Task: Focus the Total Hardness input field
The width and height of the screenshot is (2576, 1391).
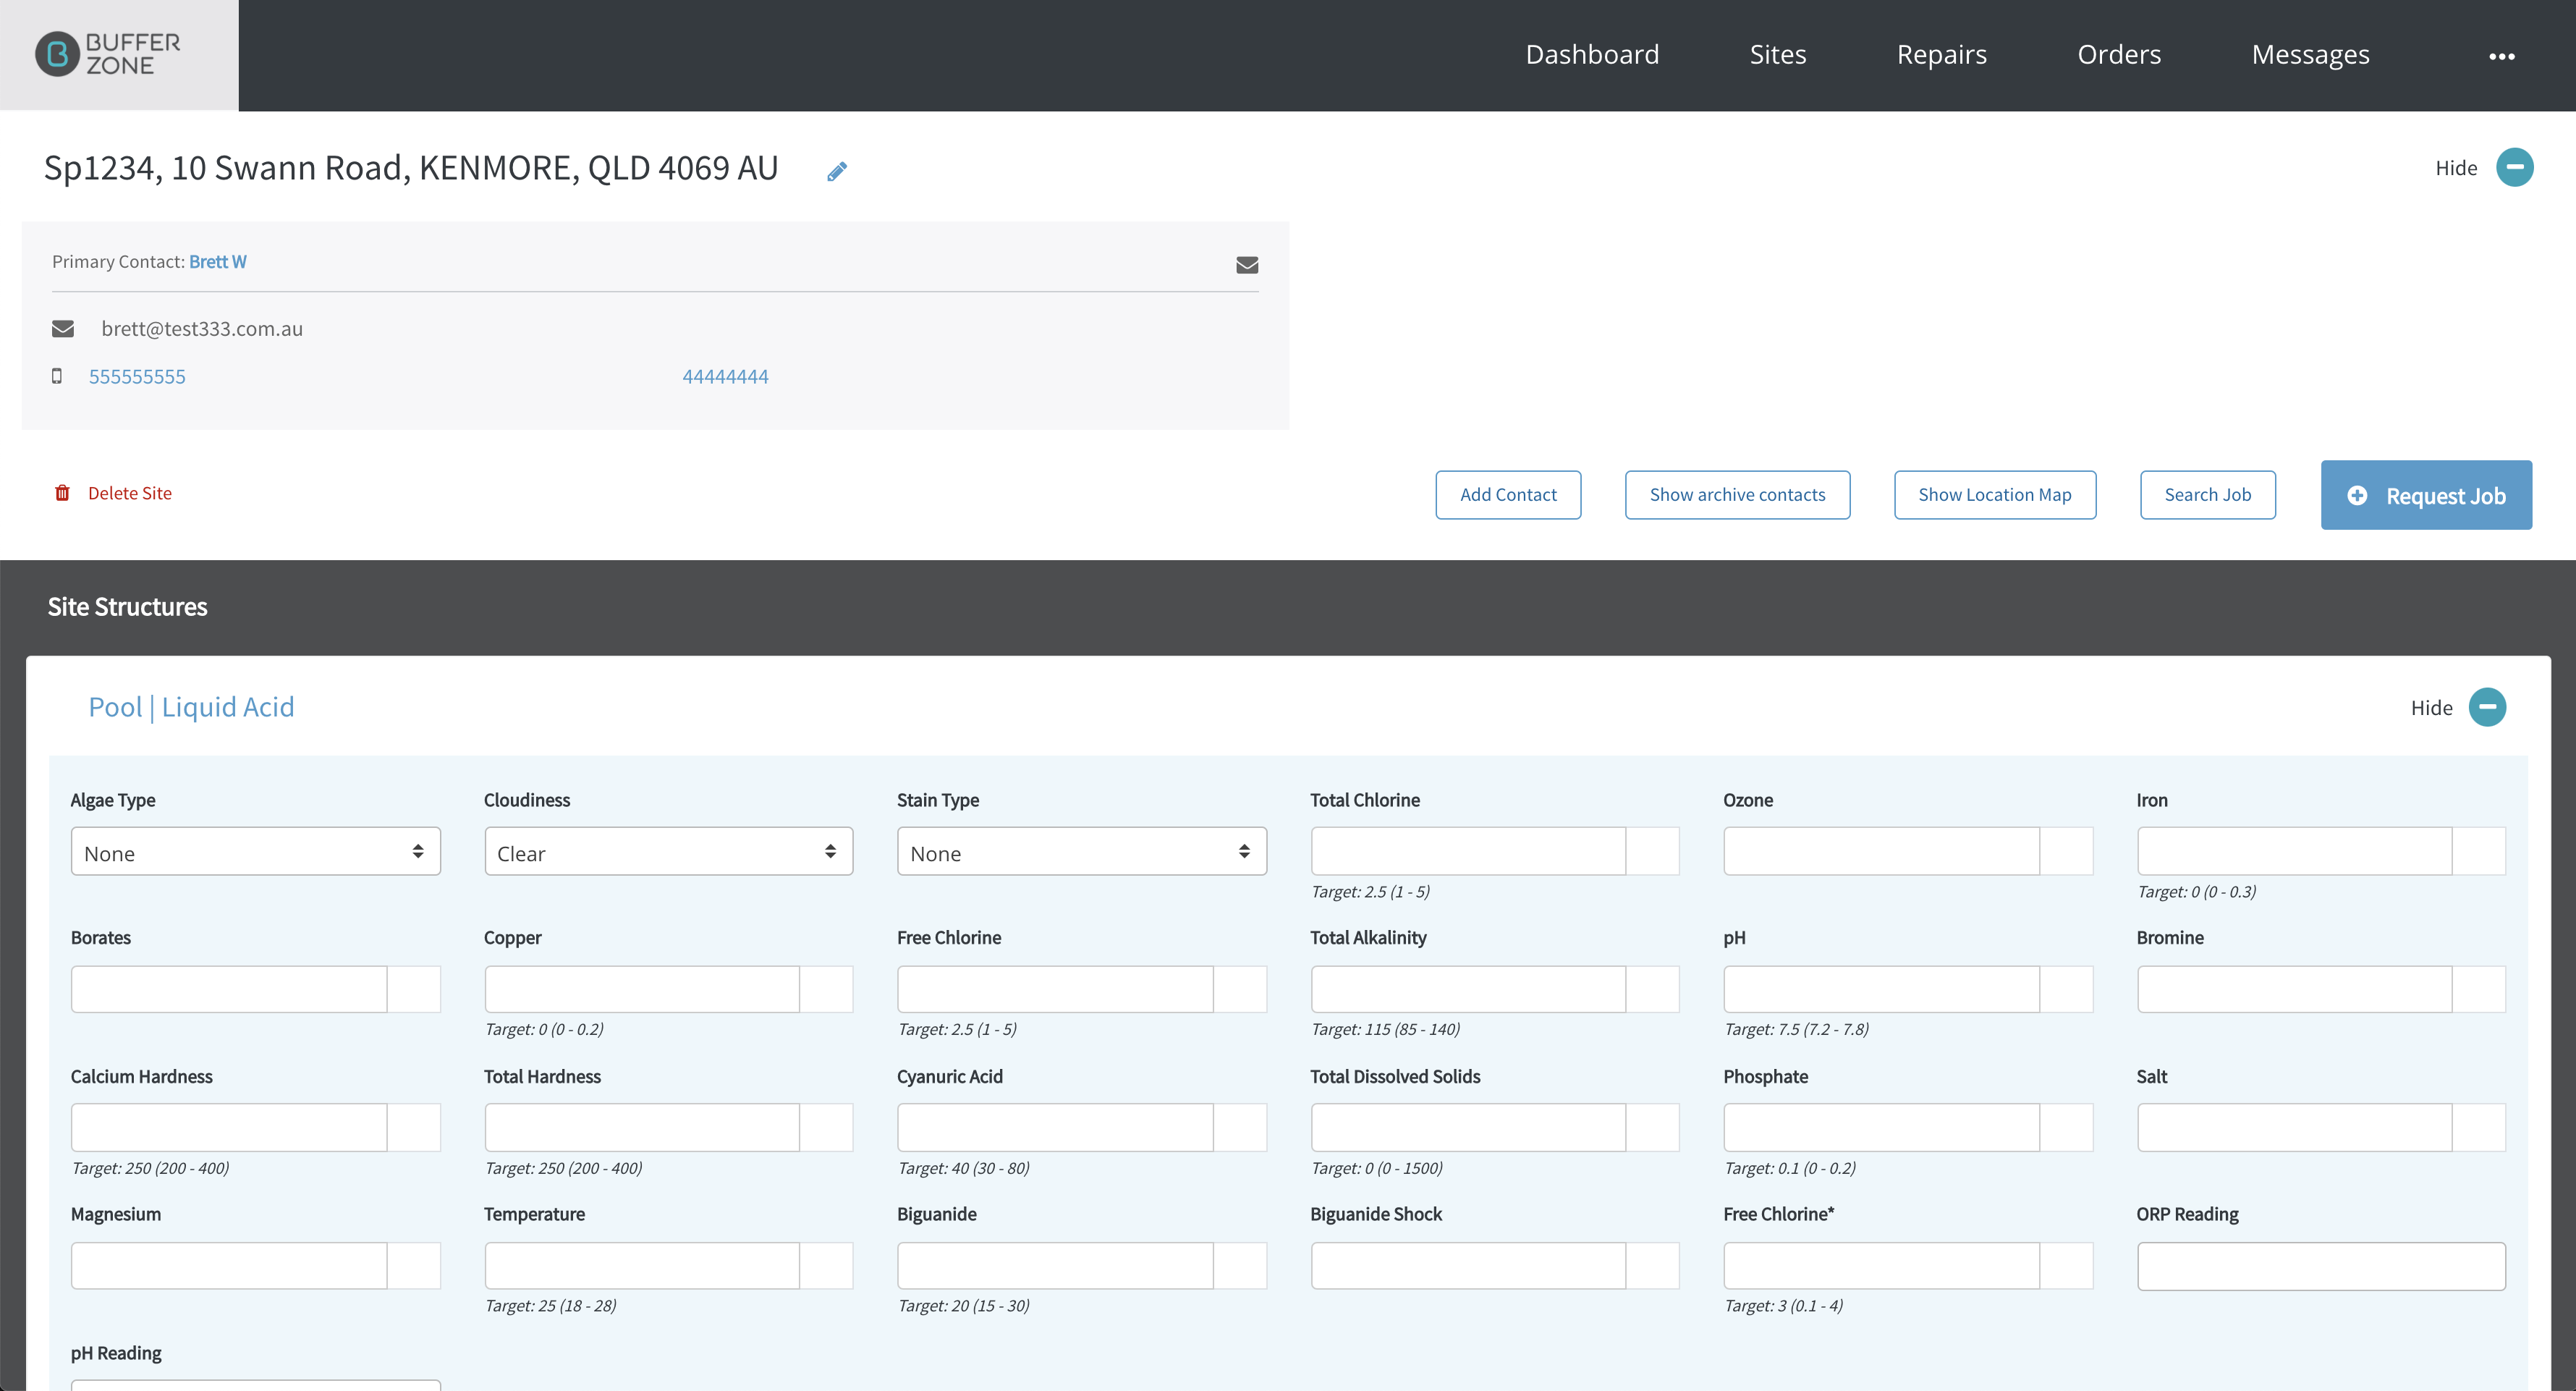Action: (x=641, y=1127)
